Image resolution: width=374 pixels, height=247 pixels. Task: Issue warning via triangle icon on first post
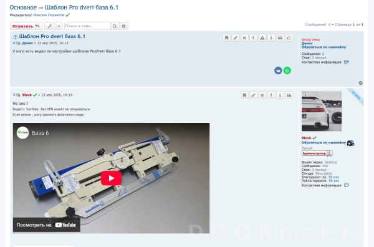pyautogui.click(x=262, y=37)
